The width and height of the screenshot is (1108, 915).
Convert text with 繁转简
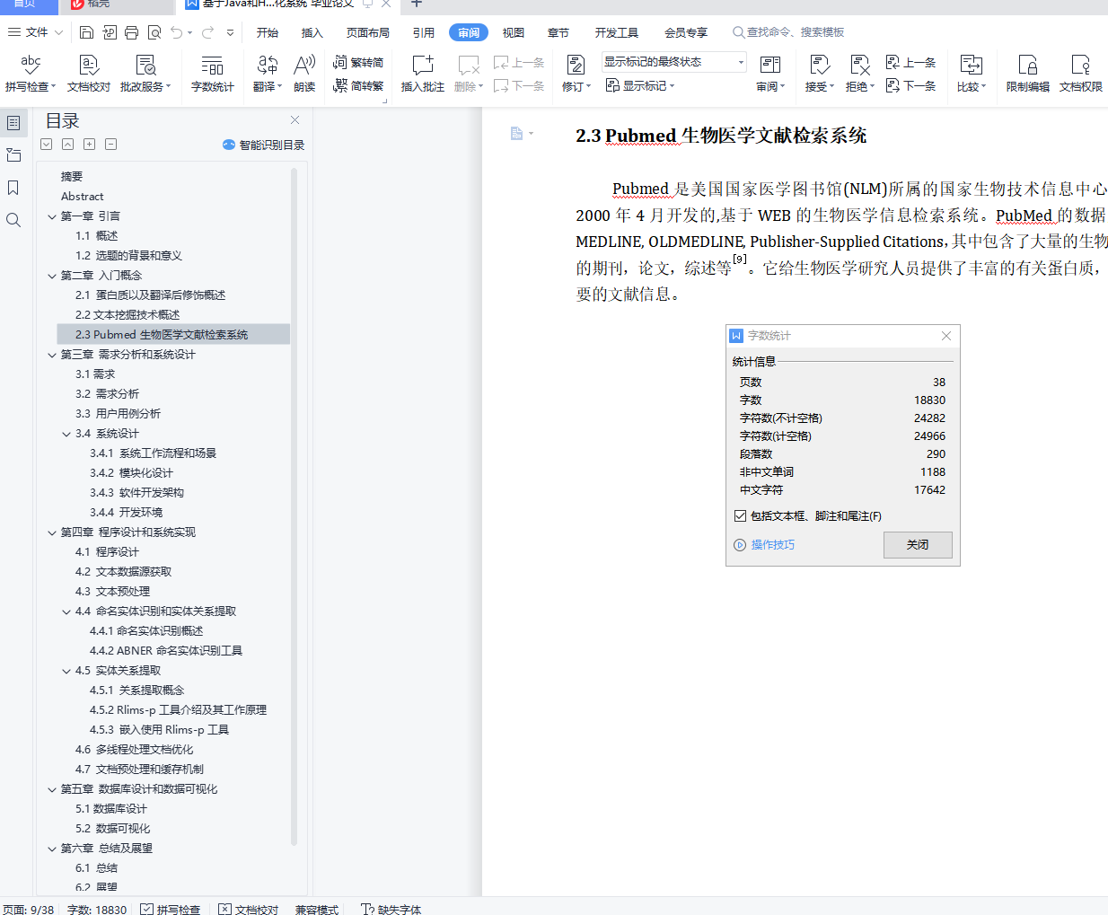click(358, 62)
